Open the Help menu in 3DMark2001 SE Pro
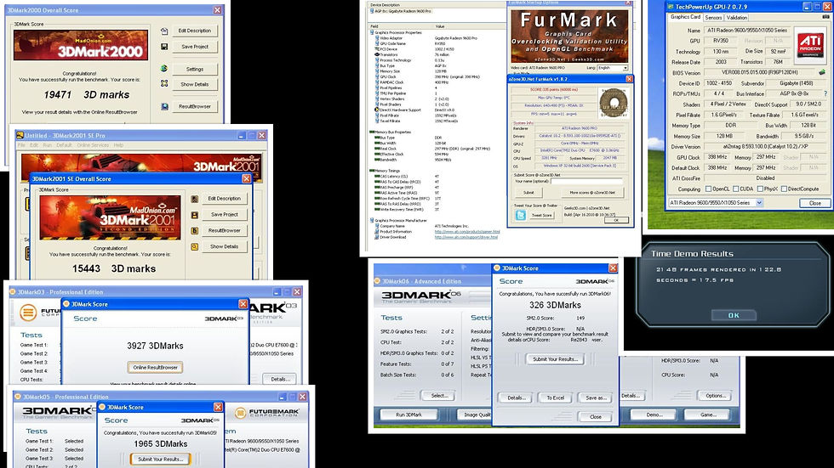This screenshot has width=834, height=468. tap(118, 145)
